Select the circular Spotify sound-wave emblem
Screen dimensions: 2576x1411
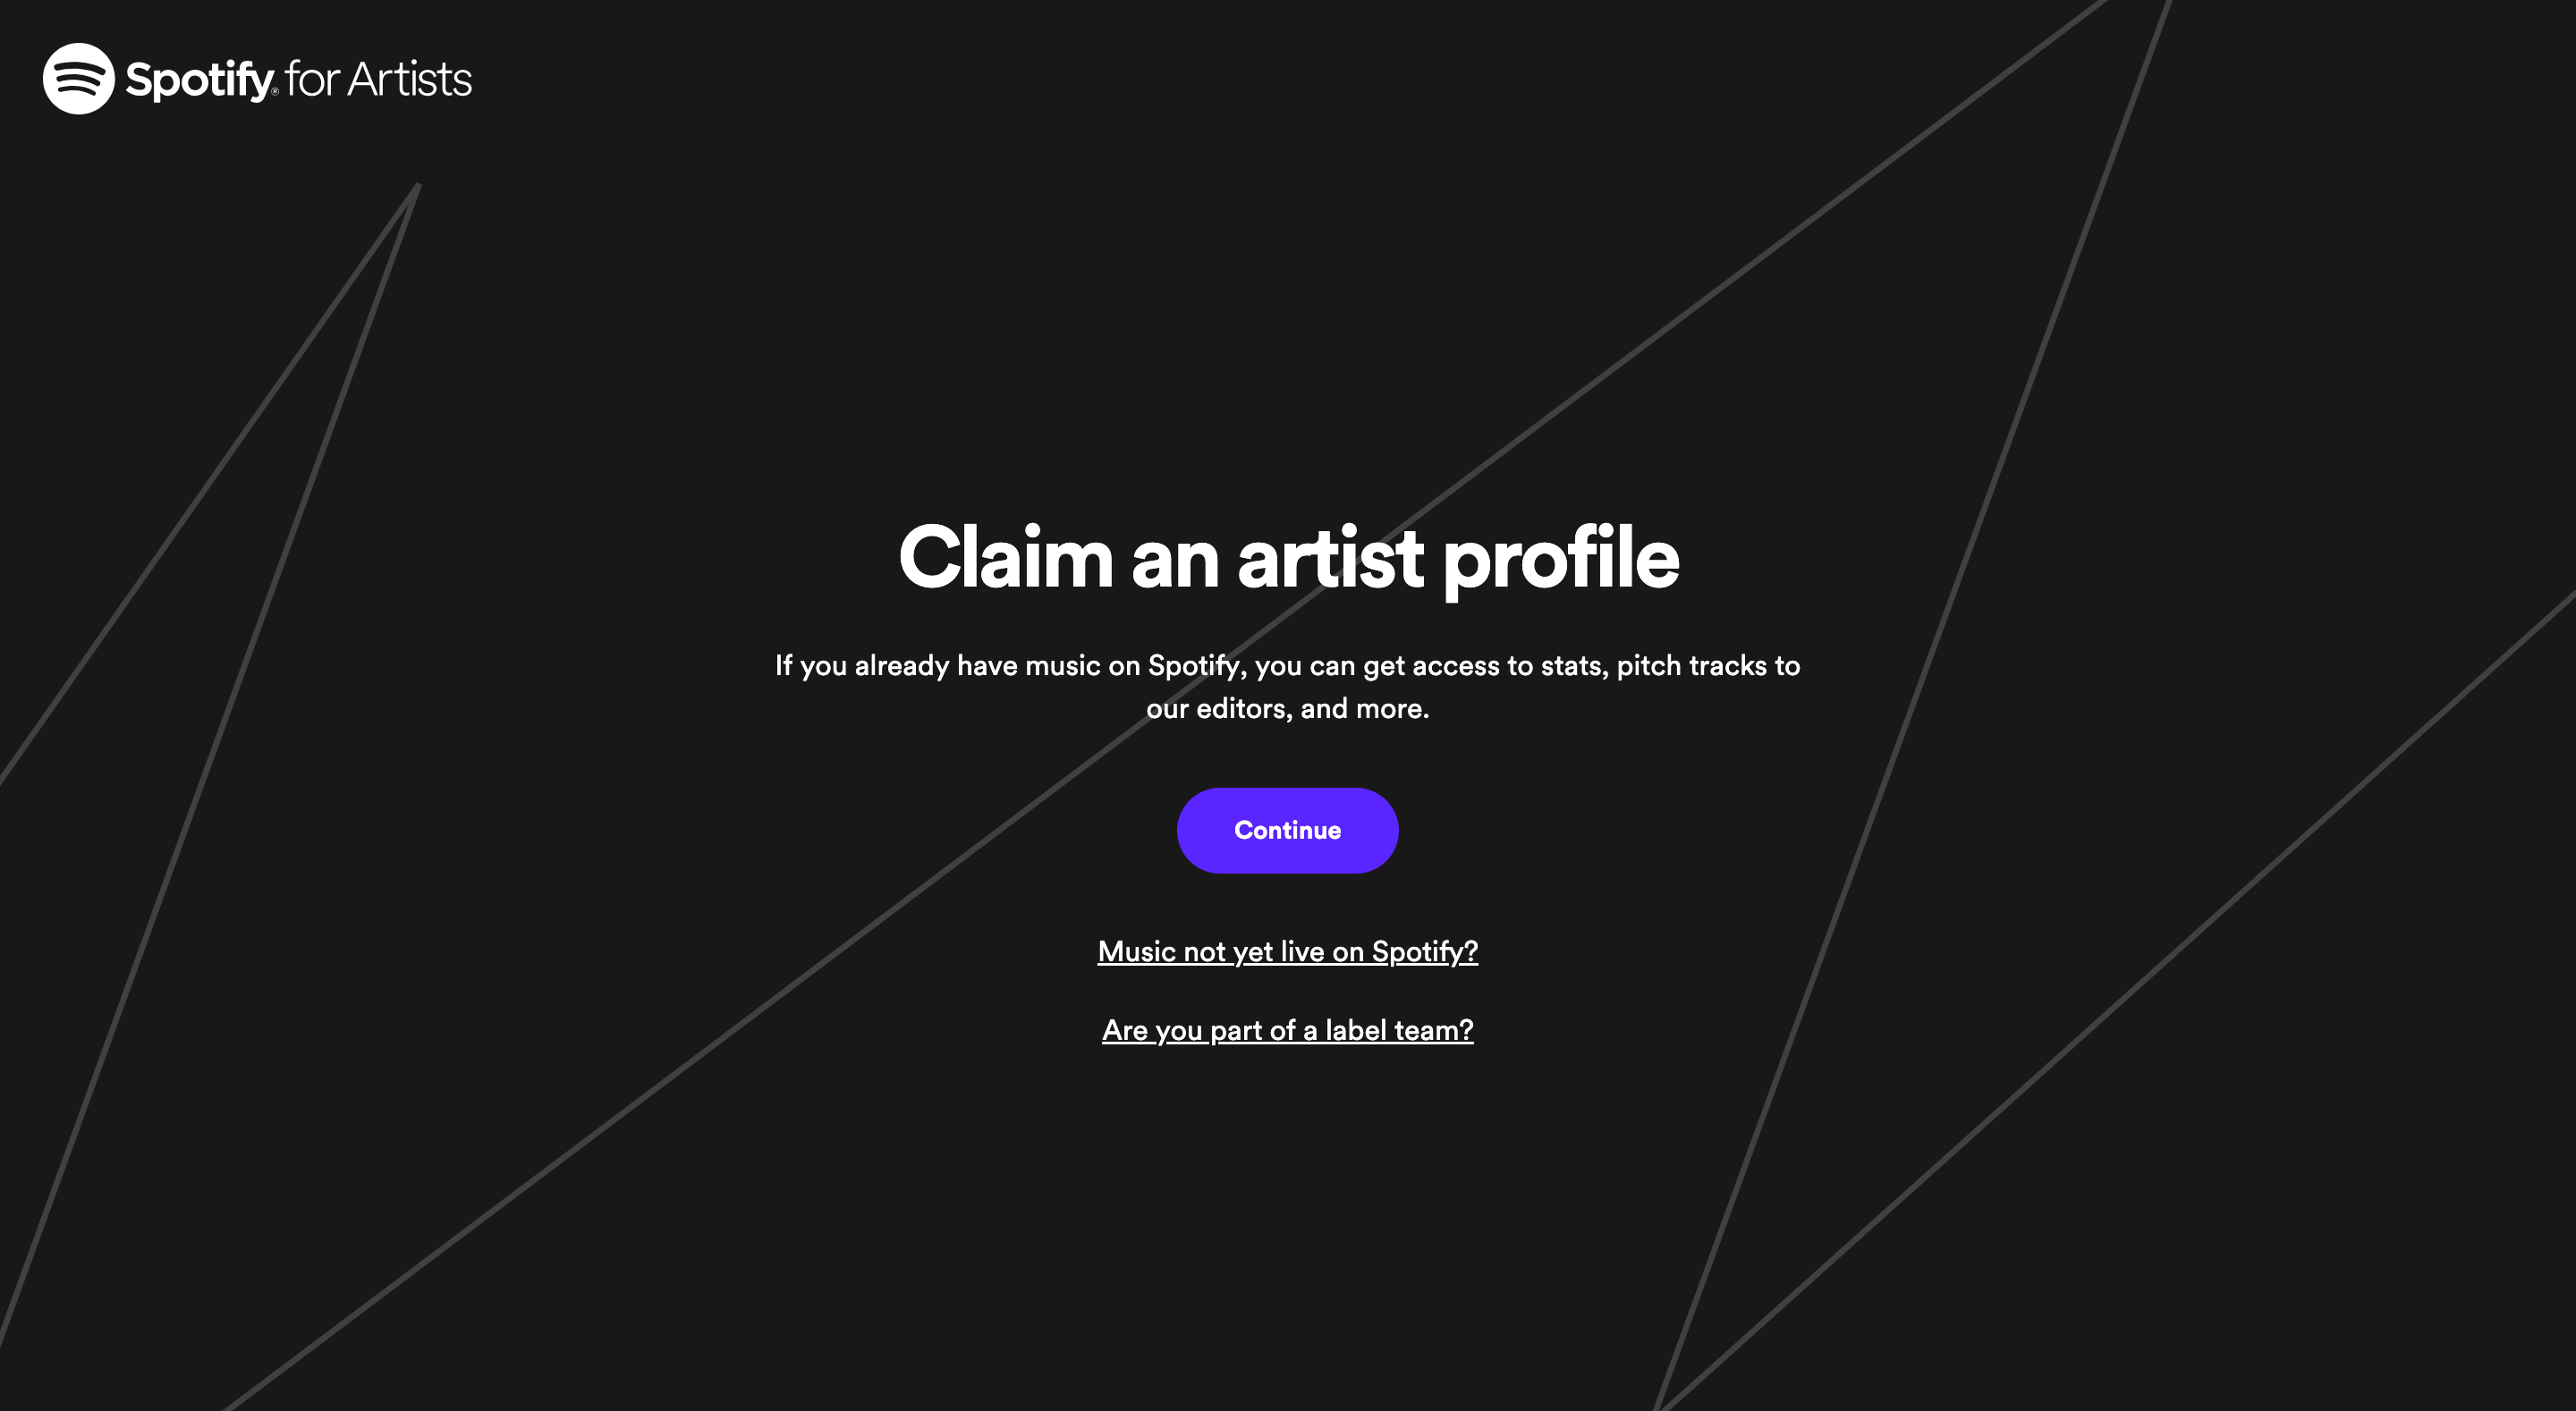[x=80, y=81]
